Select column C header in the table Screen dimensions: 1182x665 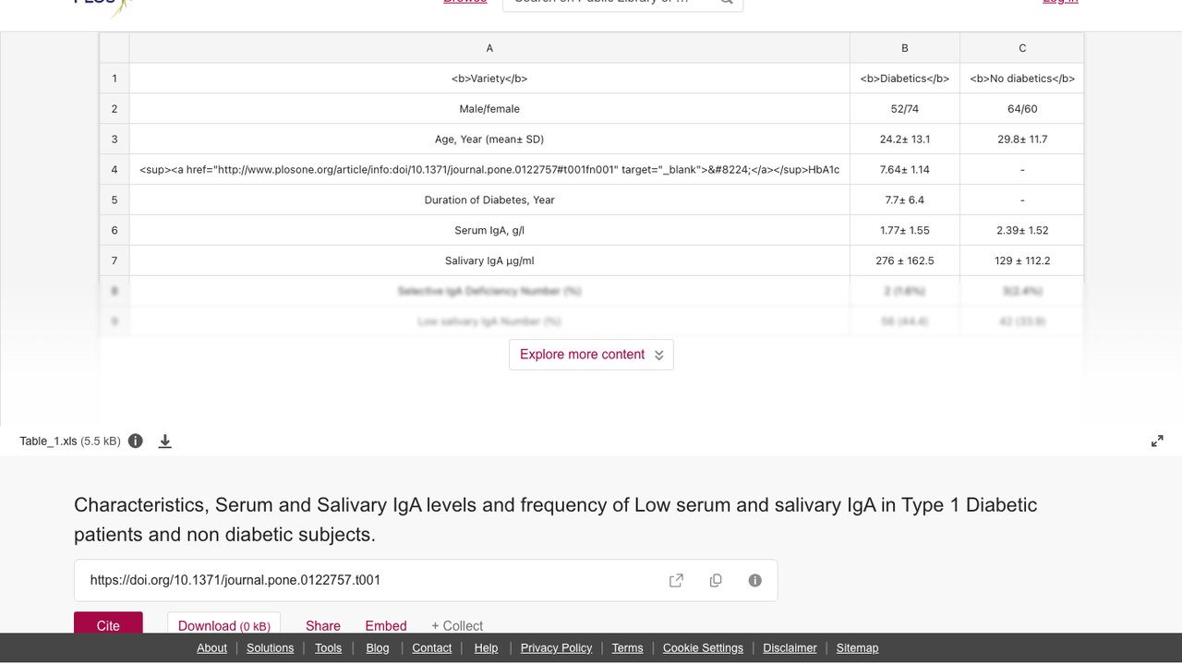(x=1022, y=48)
